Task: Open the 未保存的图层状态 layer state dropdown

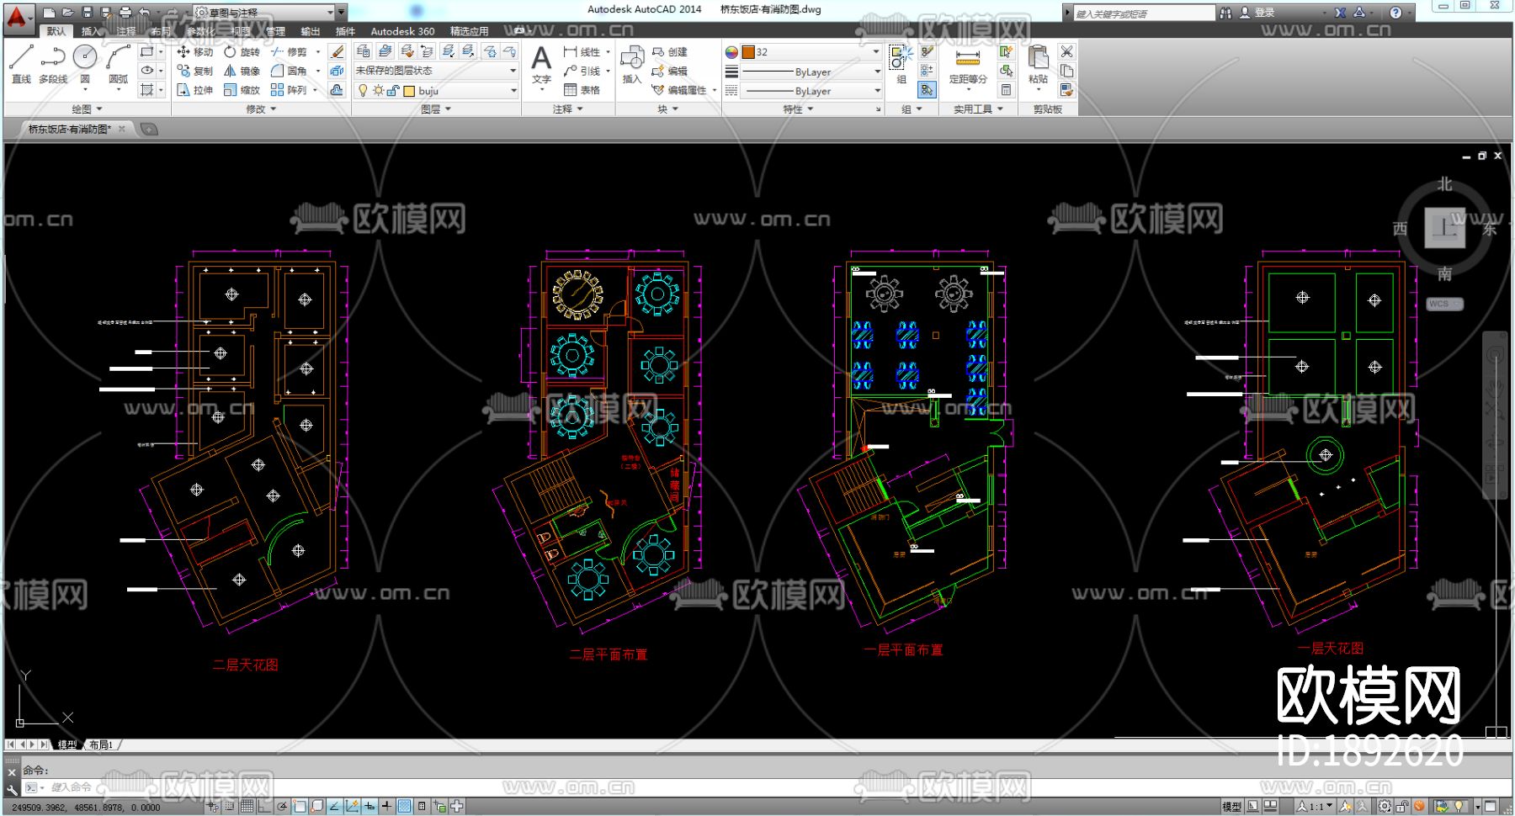Action: click(435, 71)
